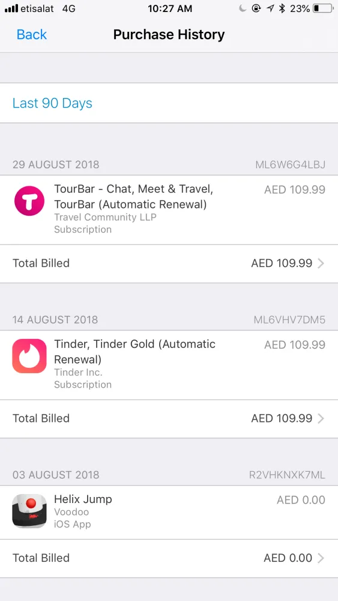
Task: Select order ID ML6W6G4LBJ
Action: coord(290,165)
